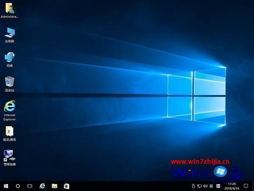Screen dimensions: 254x191
Task: Open the Administrator user folder icon
Action: [x=10, y=10]
